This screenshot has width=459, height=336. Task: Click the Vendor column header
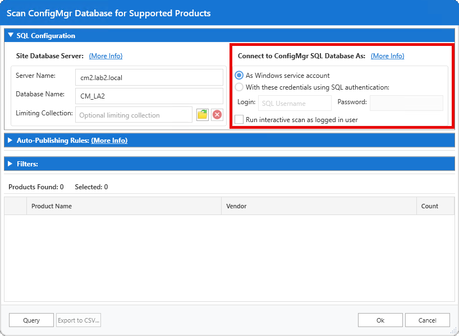(x=236, y=206)
